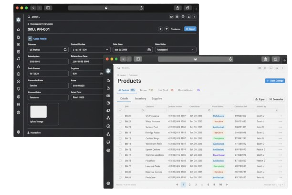Tick the checkbox for the 58617 row
The width and height of the screenshot is (292, 195).
tap(120, 155)
